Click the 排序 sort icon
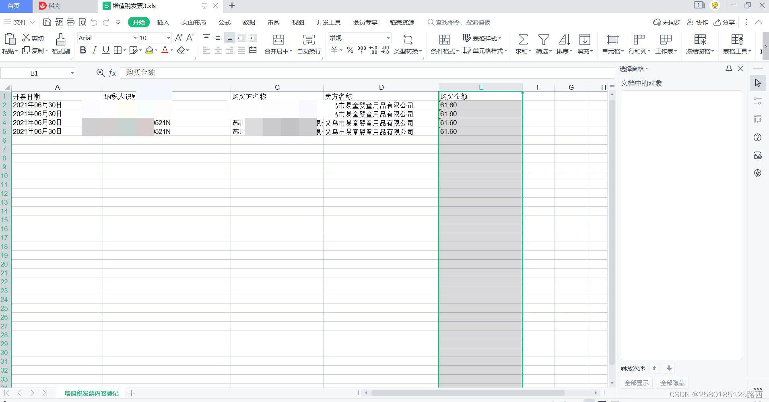This screenshot has height=402, width=769. point(564,39)
